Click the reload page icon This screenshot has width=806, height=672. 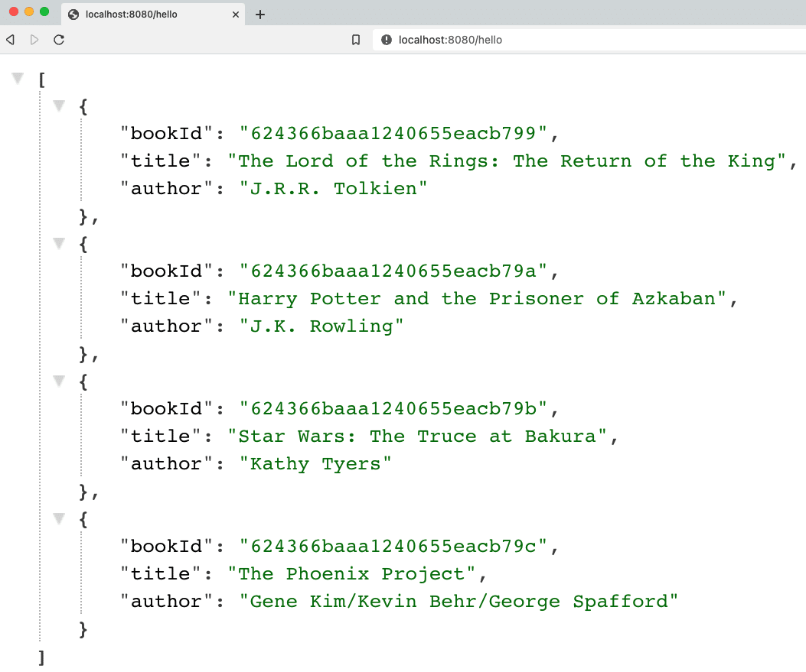point(59,40)
